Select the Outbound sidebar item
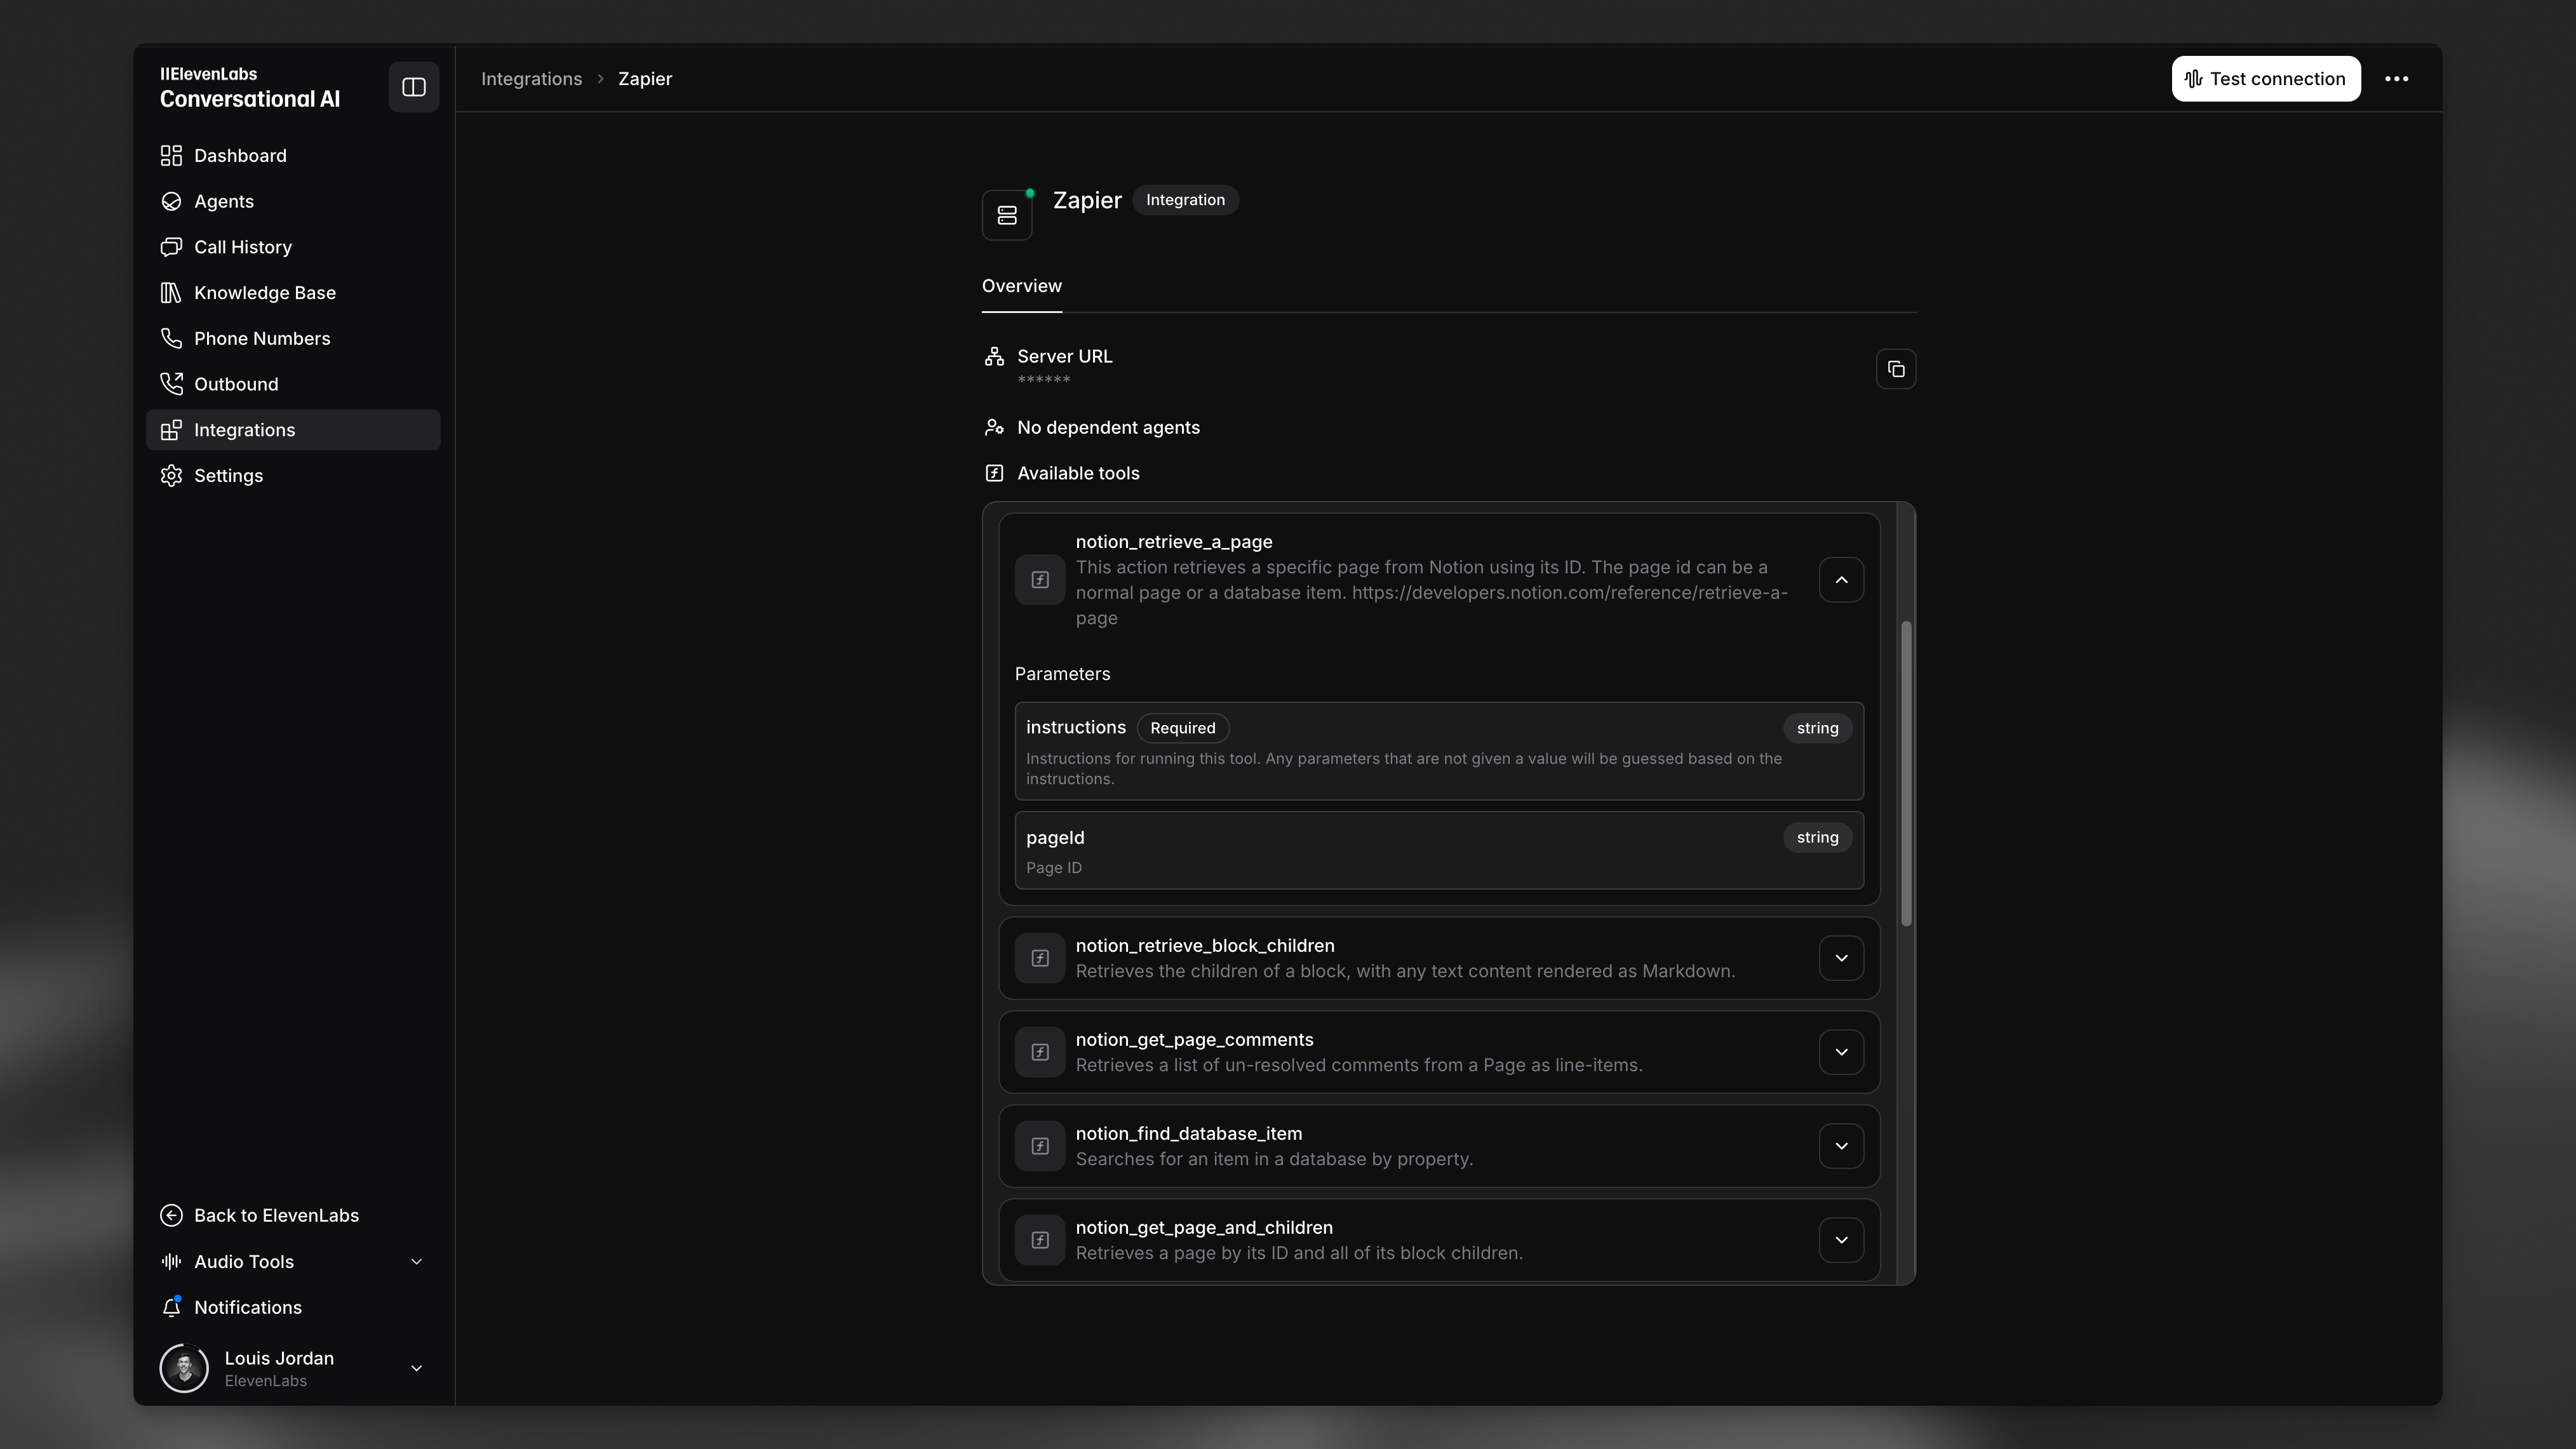The width and height of the screenshot is (2576, 1449). pos(236,384)
